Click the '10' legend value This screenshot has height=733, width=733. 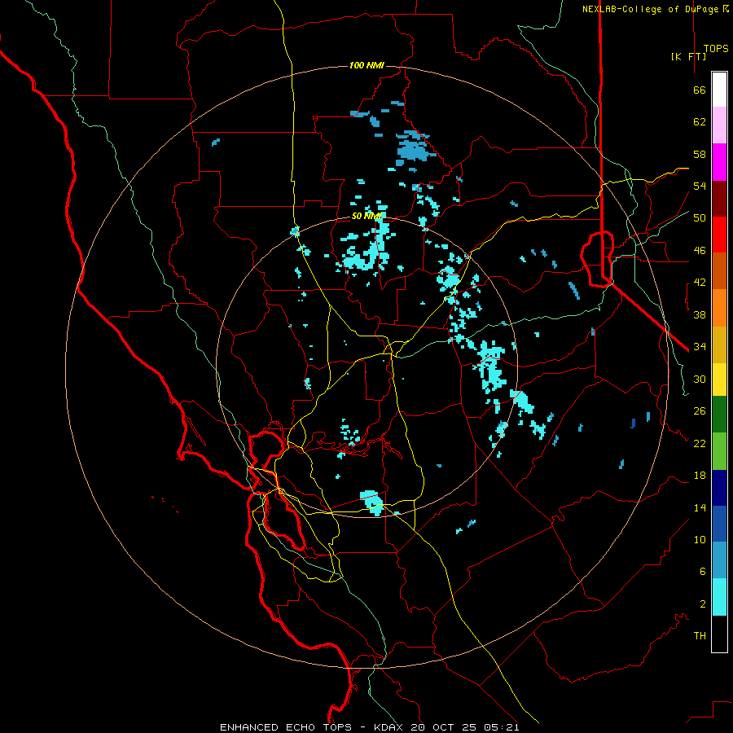(x=700, y=539)
